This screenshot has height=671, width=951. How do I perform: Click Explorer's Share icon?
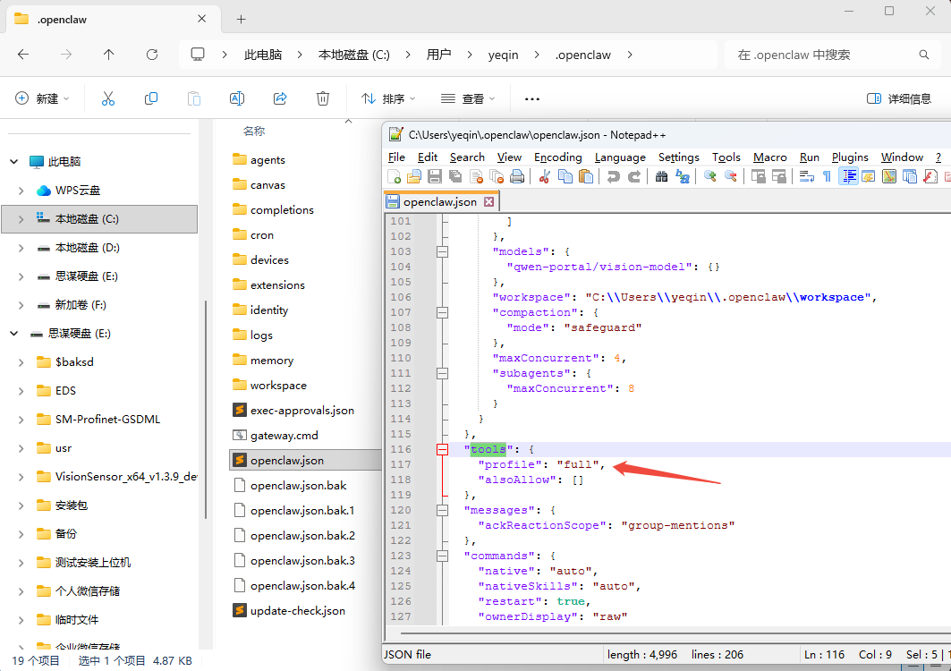click(280, 98)
